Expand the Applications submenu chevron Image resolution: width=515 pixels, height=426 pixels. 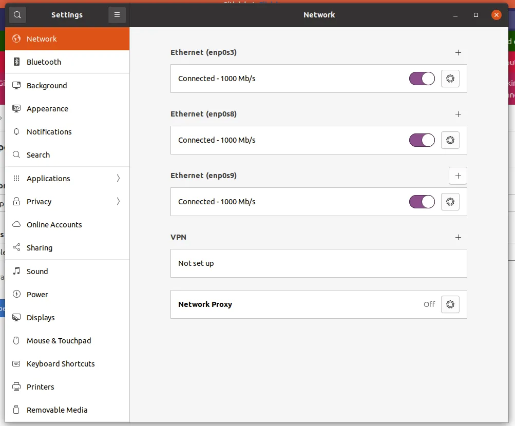[x=118, y=179]
